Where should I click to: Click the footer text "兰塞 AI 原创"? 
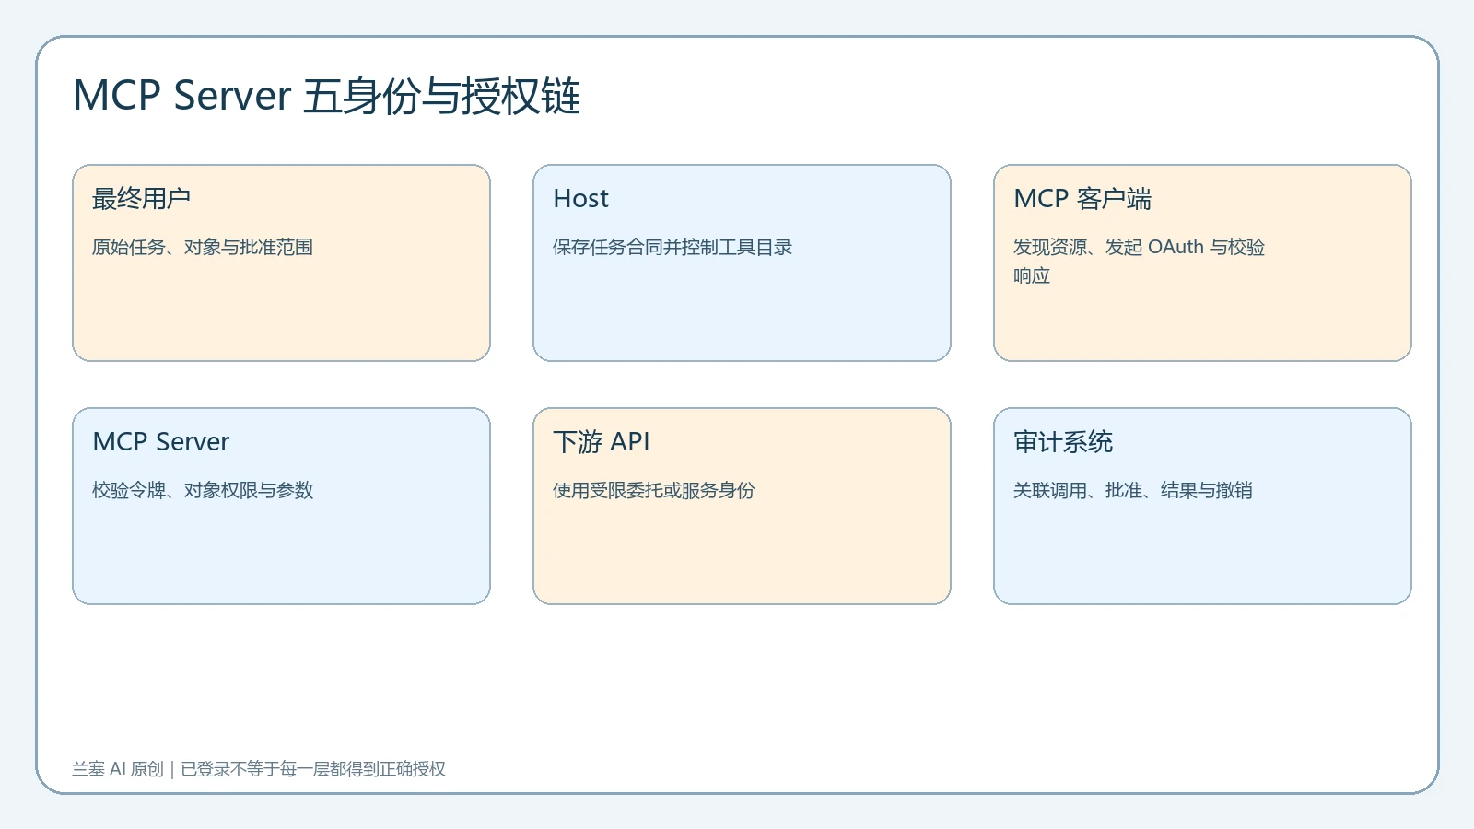pyautogui.click(x=118, y=769)
